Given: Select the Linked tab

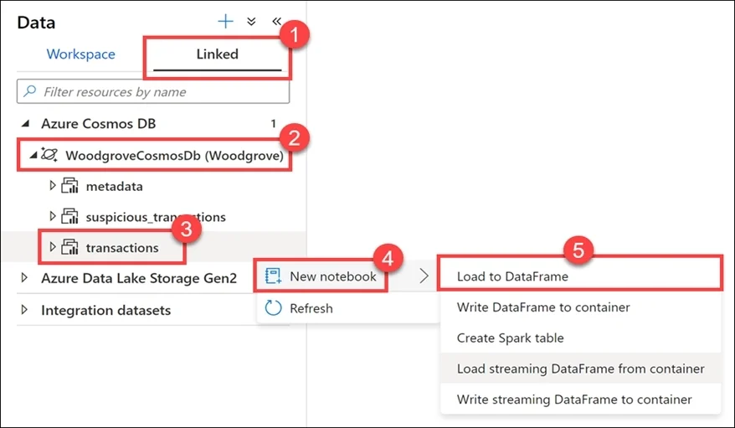Looking at the screenshot, I should pyautogui.click(x=217, y=54).
